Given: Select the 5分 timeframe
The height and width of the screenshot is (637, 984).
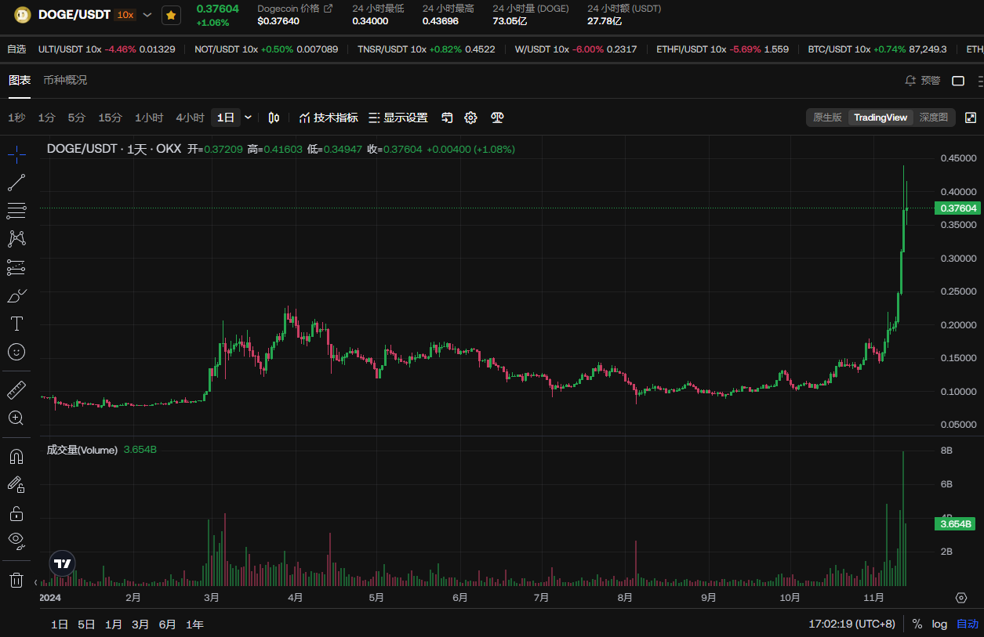Looking at the screenshot, I should point(77,118).
